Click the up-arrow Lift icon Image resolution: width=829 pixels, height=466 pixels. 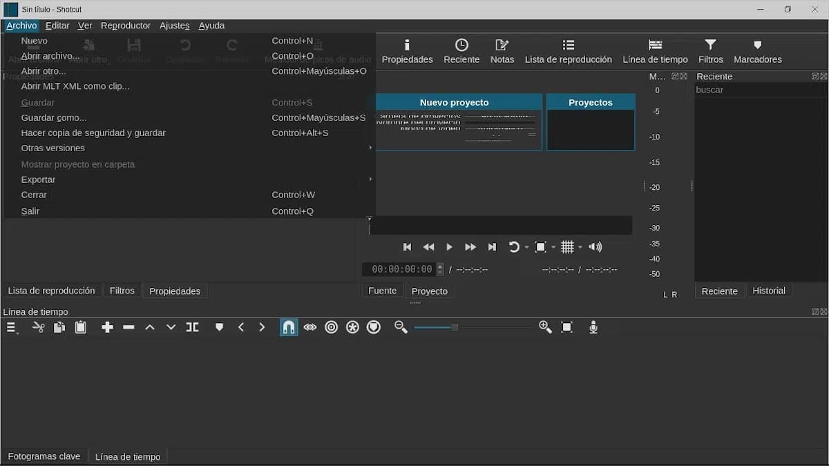tap(150, 327)
